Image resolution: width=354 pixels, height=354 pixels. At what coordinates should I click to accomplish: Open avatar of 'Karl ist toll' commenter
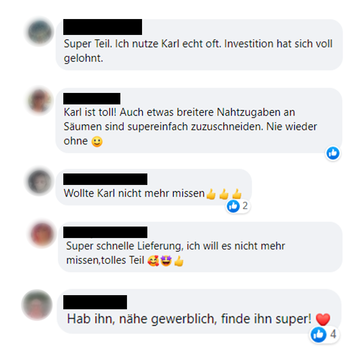click(40, 101)
